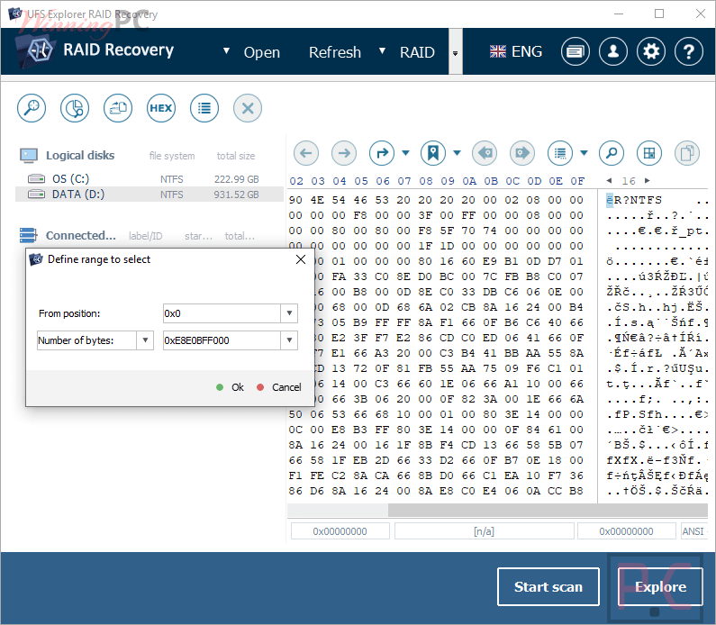Viewport: 716px width, 625px height.
Task: Expand the header toolbar overflow arrow
Action: (455, 53)
